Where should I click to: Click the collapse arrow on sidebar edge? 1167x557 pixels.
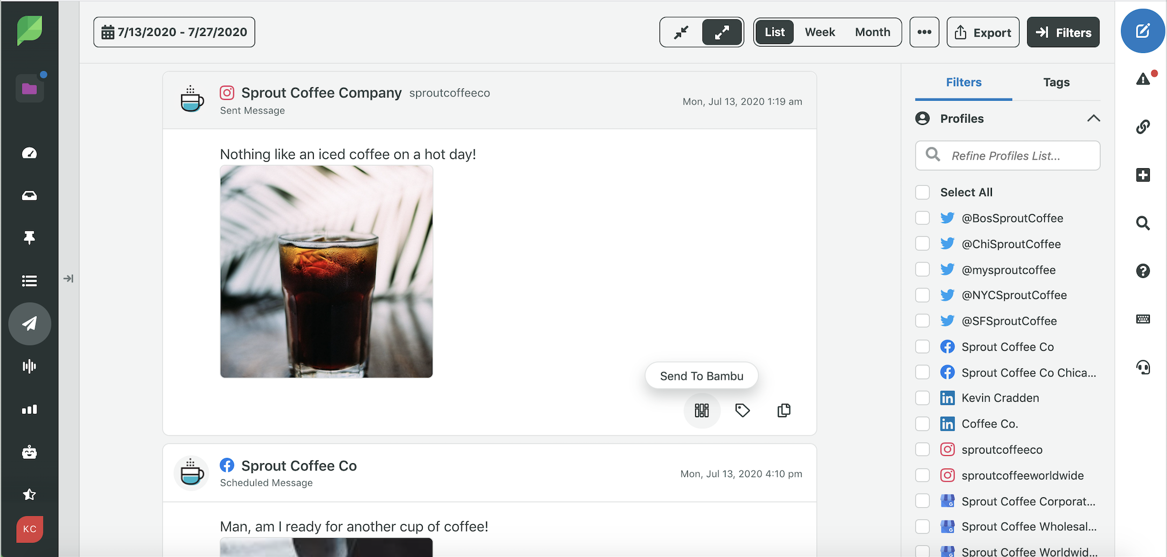(x=69, y=278)
